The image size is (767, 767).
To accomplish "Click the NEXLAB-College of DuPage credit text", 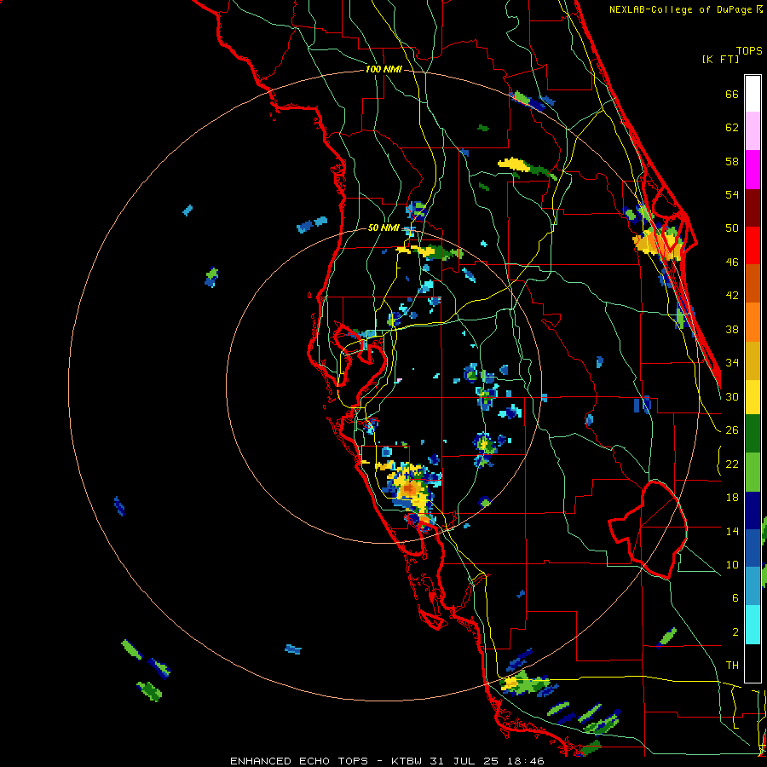I will tap(685, 9).
